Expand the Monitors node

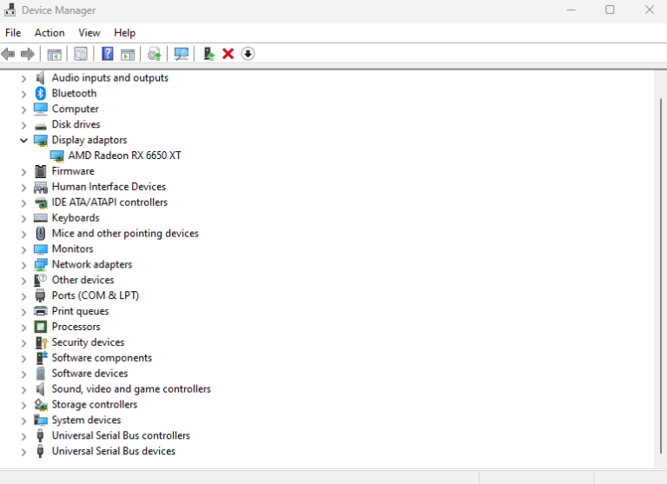[23, 249]
